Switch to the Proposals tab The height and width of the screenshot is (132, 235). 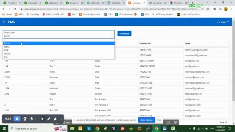33,3
